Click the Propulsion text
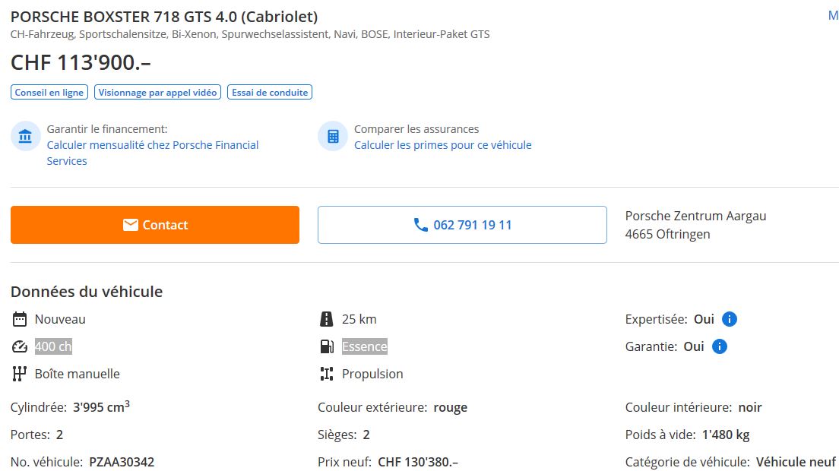Screen dimensions: 839x471 [x=372, y=374]
